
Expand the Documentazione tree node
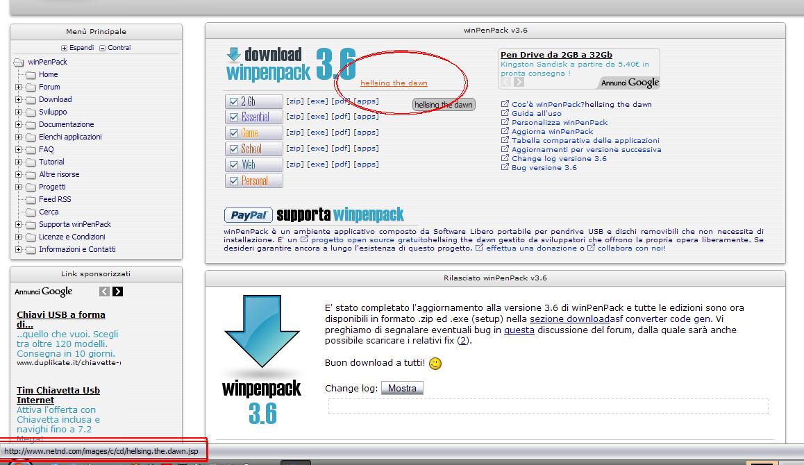pos(19,125)
